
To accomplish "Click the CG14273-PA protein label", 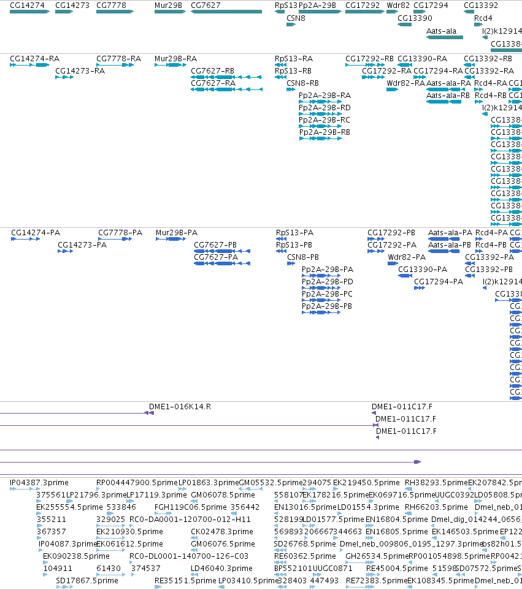I will [x=82, y=245].
